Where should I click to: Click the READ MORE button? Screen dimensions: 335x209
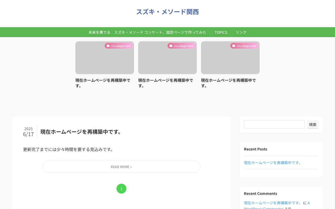[x=121, y=167]
